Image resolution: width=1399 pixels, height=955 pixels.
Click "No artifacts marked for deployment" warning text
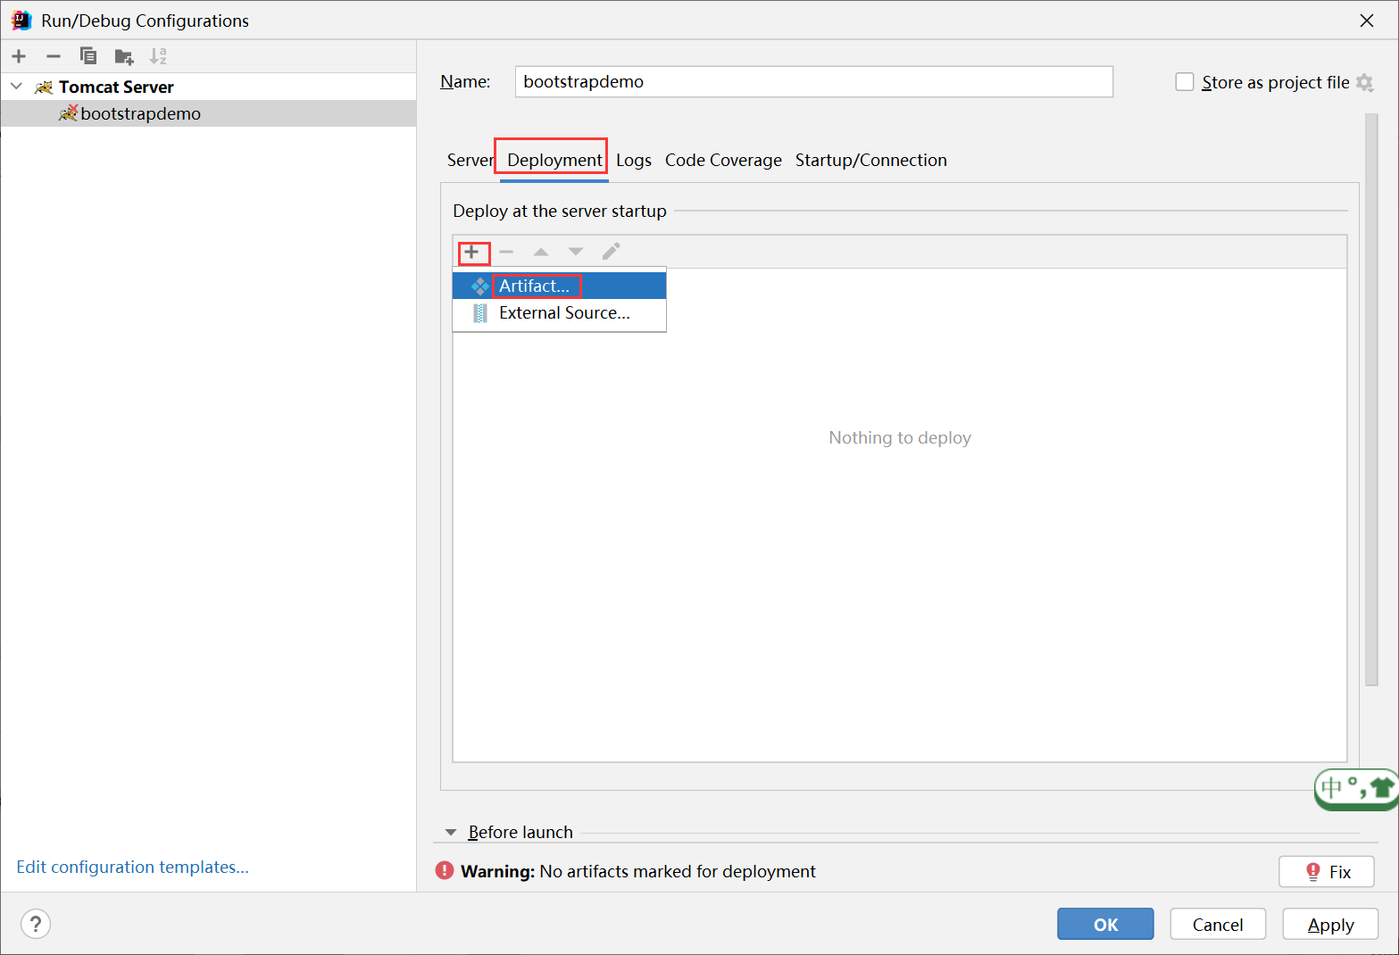click(678, 871)
